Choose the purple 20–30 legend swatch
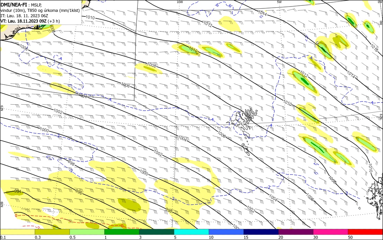The height and width of the screenshot is (240, 383). coord(296,232)
